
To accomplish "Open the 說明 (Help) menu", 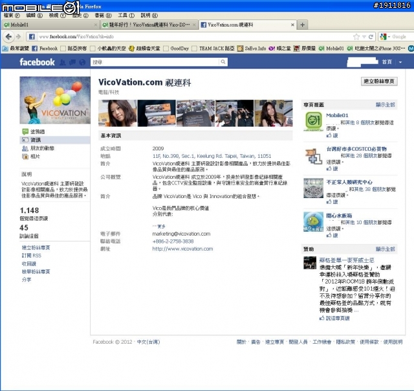I will click(x=149, y=16).
